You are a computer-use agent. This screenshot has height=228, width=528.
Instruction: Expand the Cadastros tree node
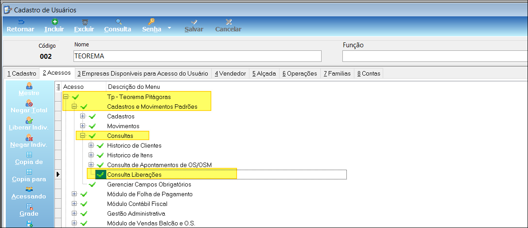[82, 116]
